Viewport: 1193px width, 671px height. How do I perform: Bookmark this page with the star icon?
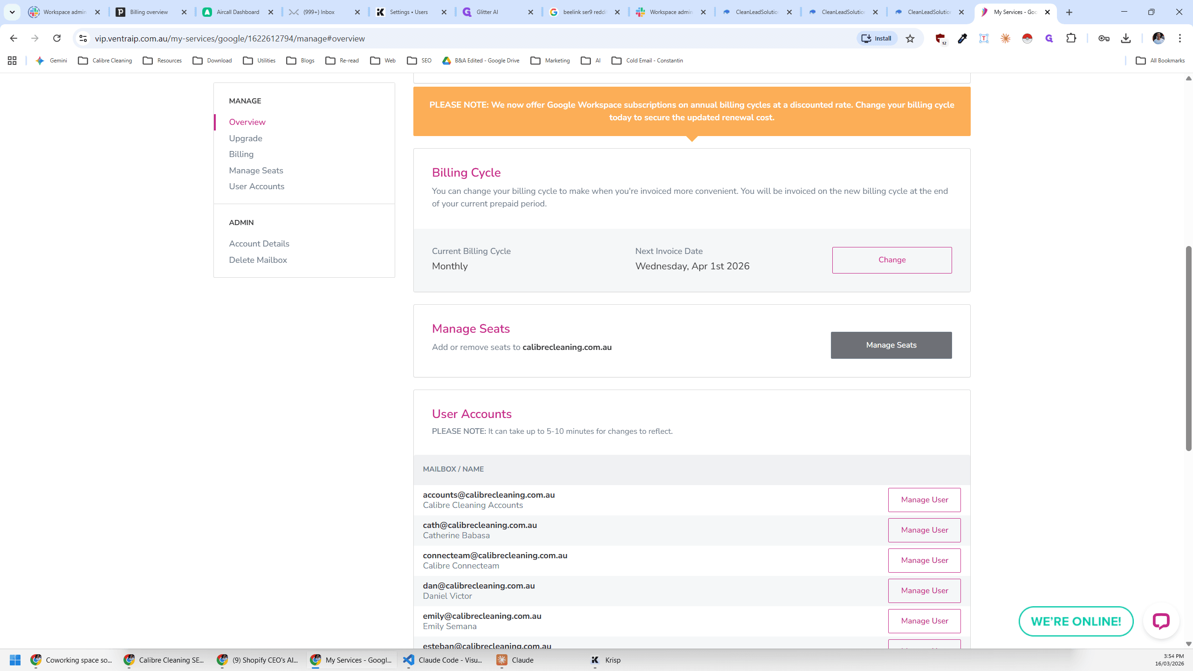pyautogui.click(x=910, y=38)
